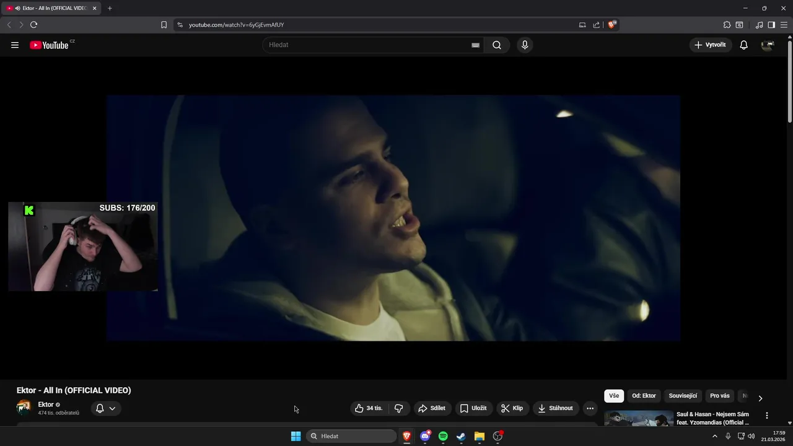Viewport: 793px width, 446px height.
Task: Select the Vše filter chip
Action: (x=614, y=396)
